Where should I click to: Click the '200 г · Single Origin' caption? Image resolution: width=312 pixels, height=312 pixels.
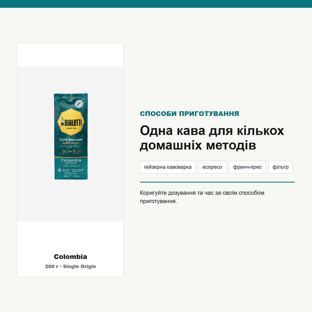tap(70, 266)
